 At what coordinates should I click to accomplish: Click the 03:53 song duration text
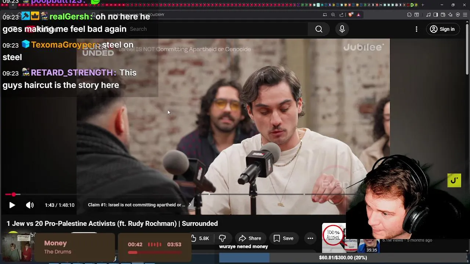pos(174,245)
